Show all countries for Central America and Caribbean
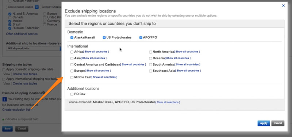The width and height of the screenshot is (292, 137). (x=133, y=64)
